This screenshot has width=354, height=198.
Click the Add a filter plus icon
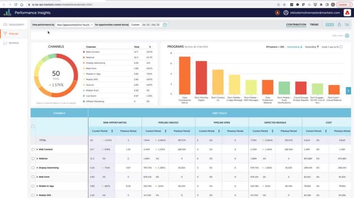coord(347,36)
